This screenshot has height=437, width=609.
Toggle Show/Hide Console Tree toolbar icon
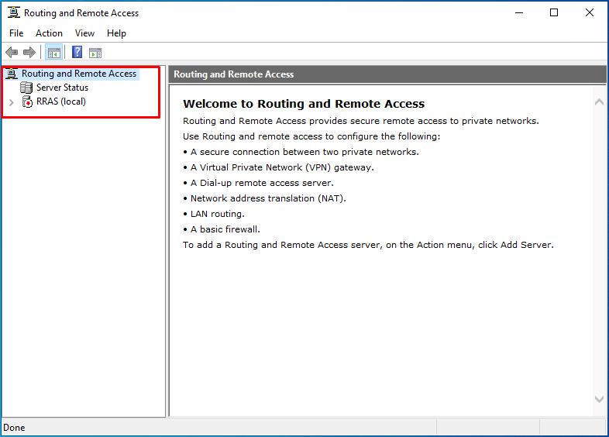54,53
